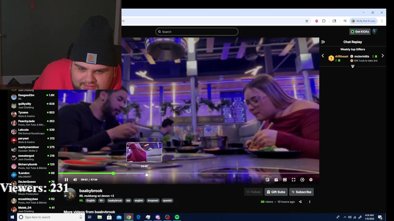394x221 pixels.
Task: Open the Windows Start menu
Action: pyautogui.click(x=12, y=217)
